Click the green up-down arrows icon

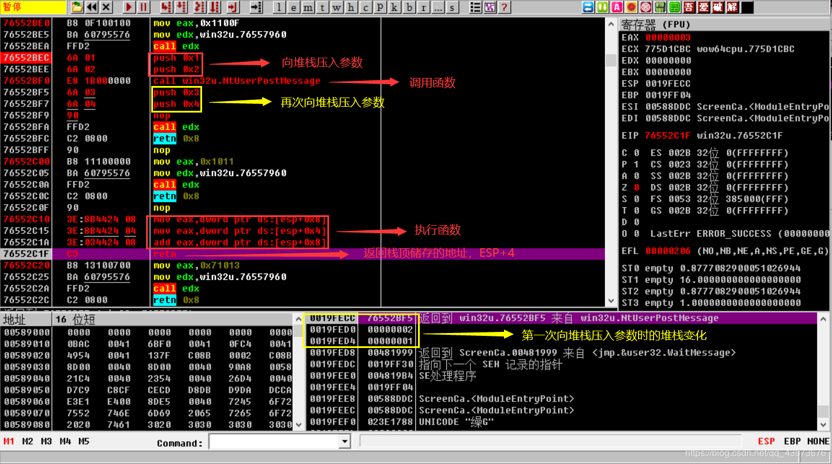pyautogui.click(x=603, y=8)
